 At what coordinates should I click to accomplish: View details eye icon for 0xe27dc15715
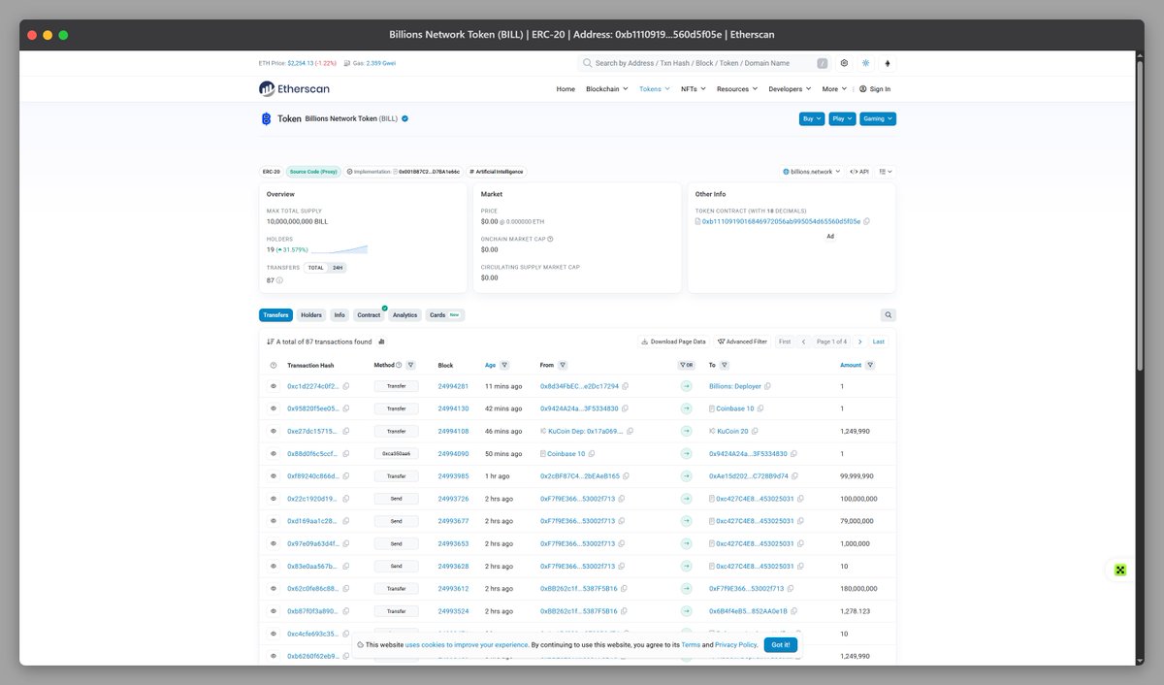coord(274,431)
